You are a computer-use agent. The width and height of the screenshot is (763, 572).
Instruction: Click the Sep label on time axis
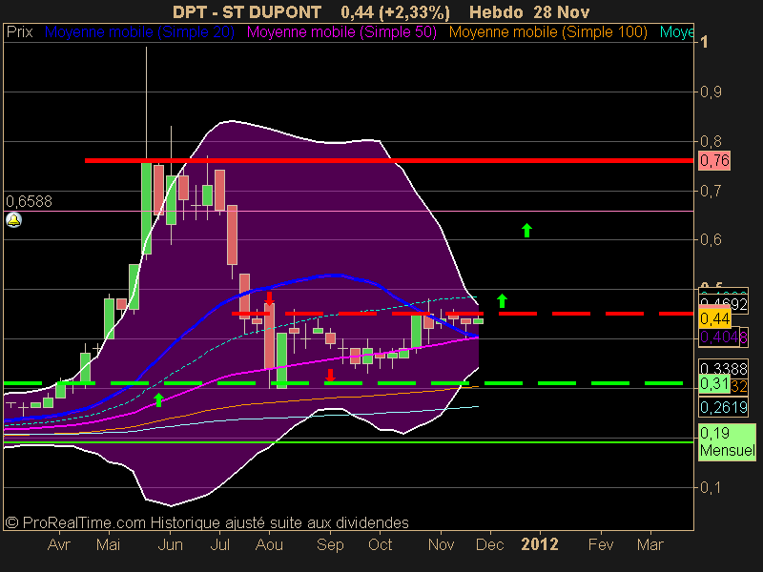click(x=330, y=544)
